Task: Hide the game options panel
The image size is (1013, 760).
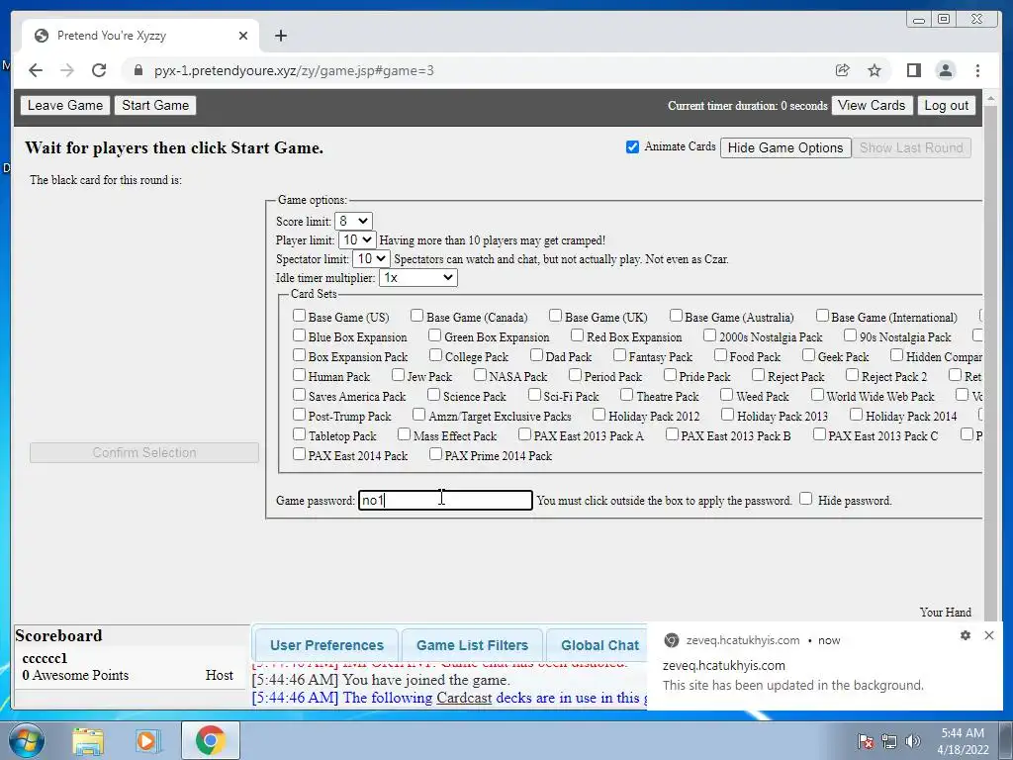Action: click(x=784, y=148)
